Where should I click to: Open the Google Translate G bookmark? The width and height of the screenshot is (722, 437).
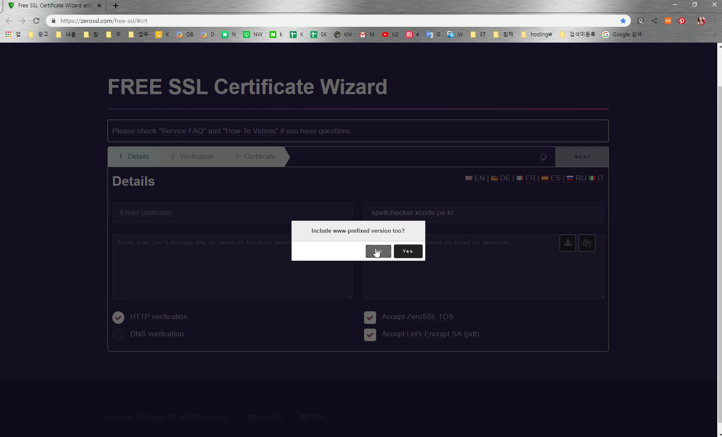pyautogui.click(x=433, y=34)
